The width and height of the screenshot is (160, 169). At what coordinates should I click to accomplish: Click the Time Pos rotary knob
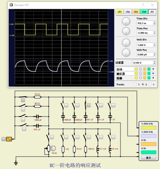click(x=126, y=31)
